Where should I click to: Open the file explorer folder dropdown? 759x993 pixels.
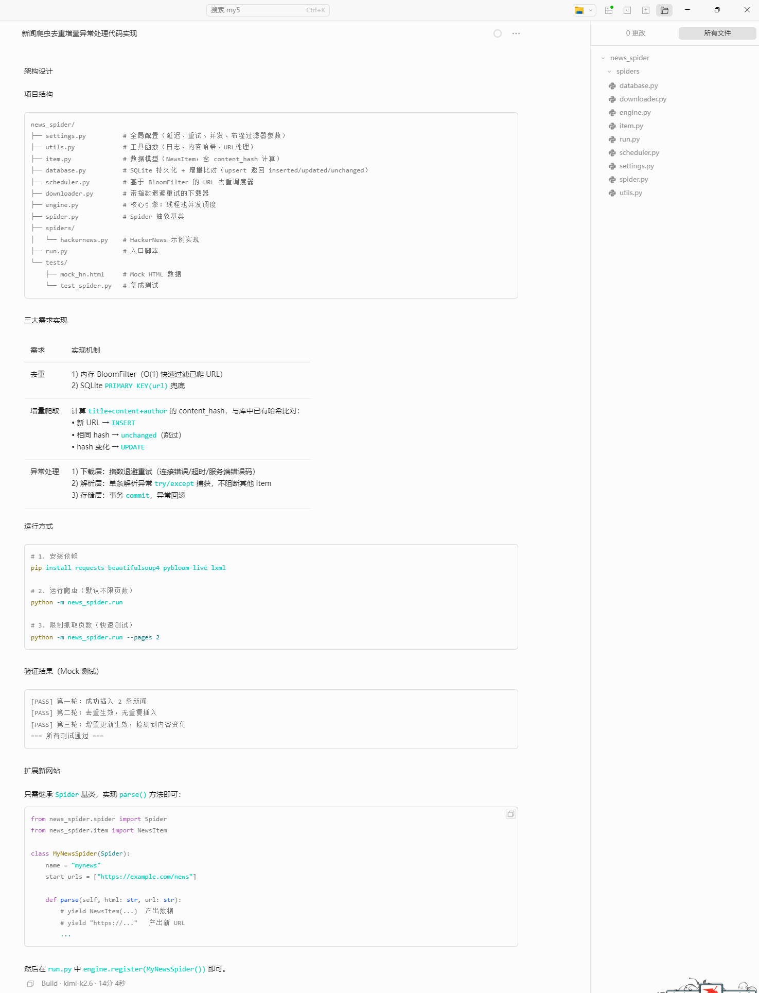pos(584,10)
